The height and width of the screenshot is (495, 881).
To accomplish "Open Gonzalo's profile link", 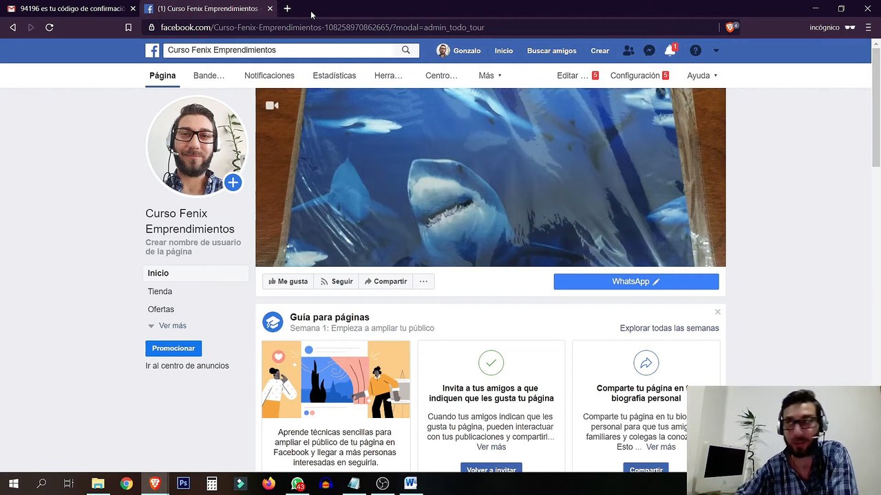I will coord(458,51).
